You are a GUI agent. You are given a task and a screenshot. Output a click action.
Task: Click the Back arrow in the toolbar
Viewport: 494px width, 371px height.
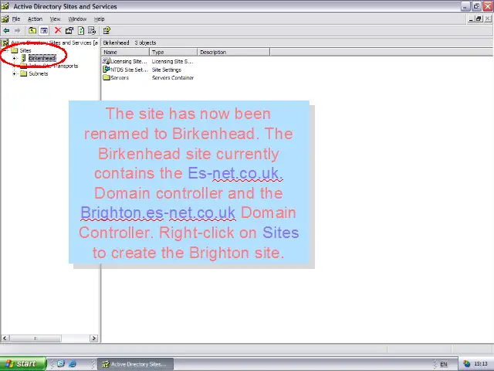[x=6, y=31]
